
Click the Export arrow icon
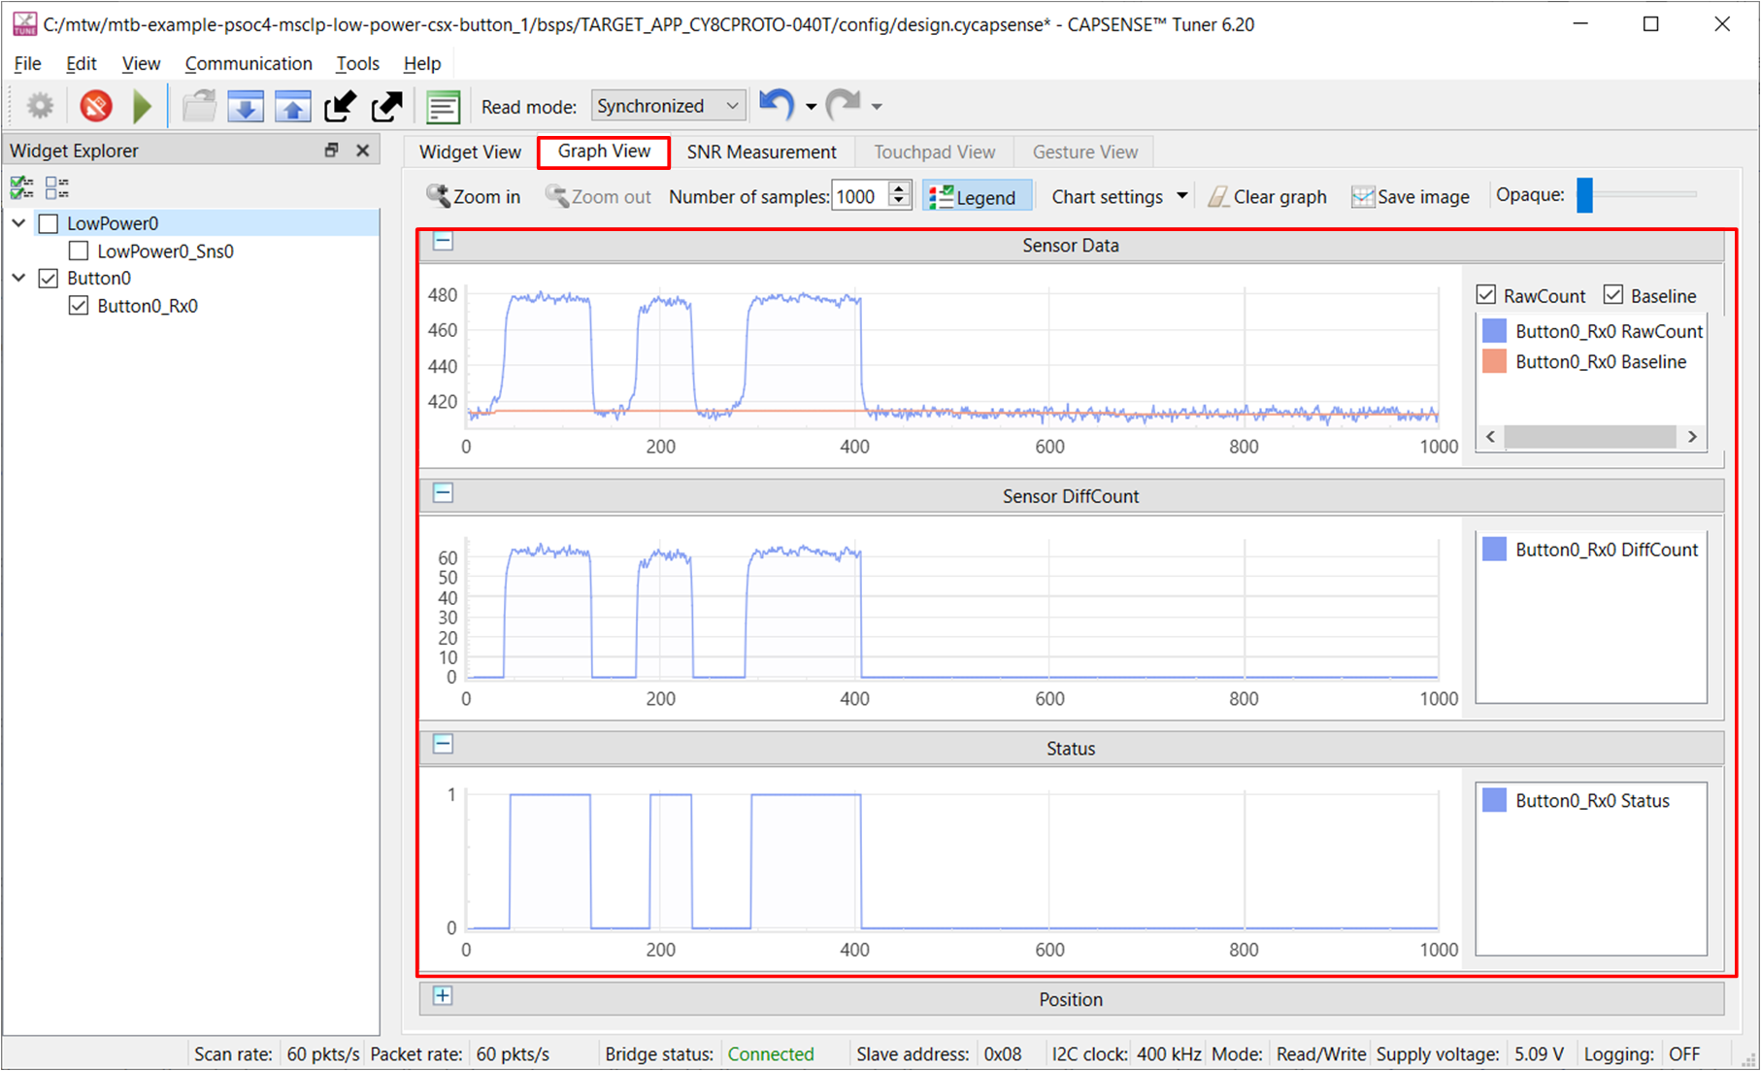tap(387, 106)
